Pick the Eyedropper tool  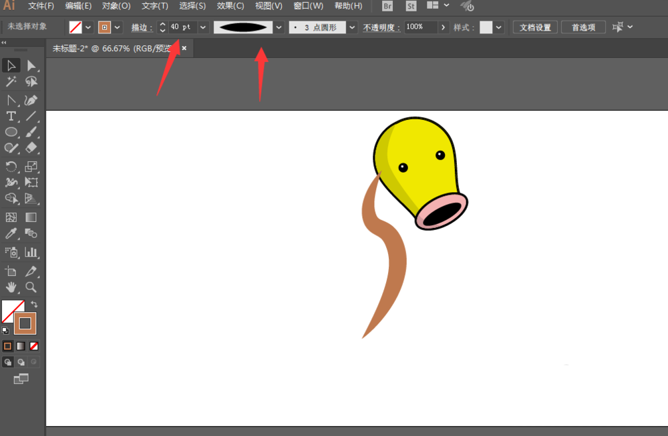point(11,233)
